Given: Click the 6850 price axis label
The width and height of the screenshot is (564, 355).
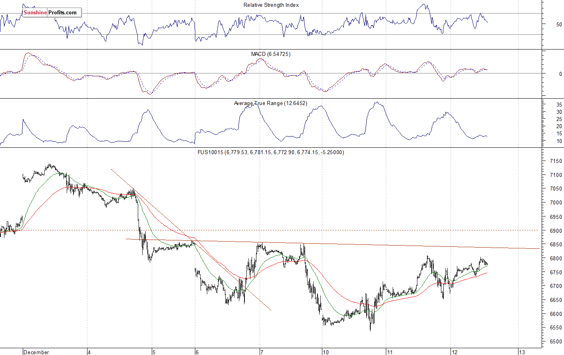Looking at the screenshot, I should point(556,245).
